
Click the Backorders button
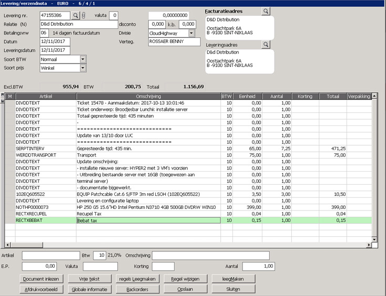click(x=137, y=289)
